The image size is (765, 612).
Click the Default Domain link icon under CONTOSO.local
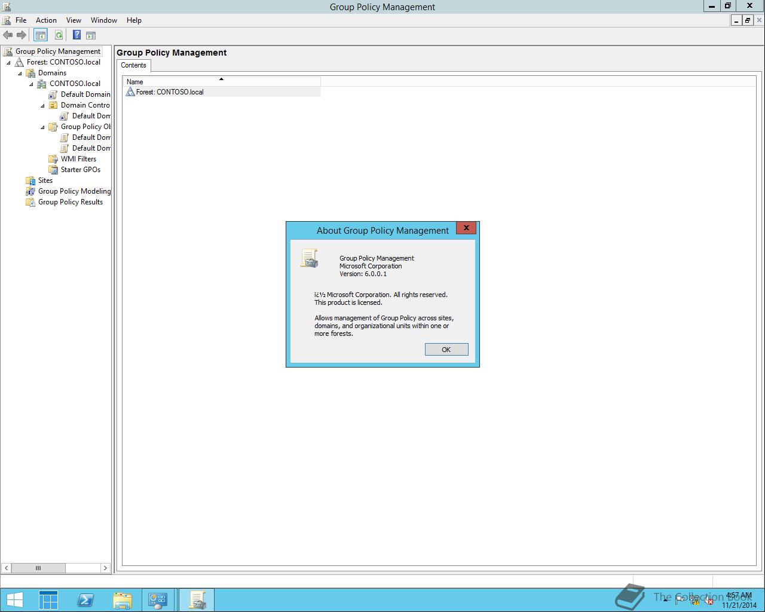click(53, 94)
